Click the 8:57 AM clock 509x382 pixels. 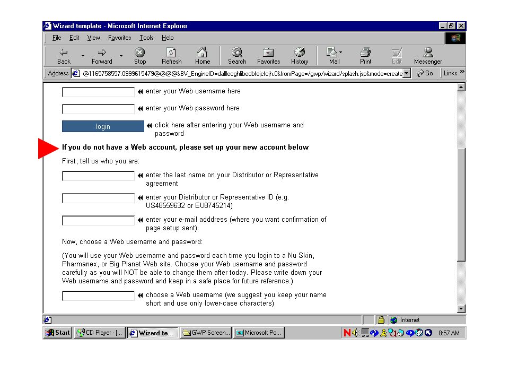click(449, 333)
